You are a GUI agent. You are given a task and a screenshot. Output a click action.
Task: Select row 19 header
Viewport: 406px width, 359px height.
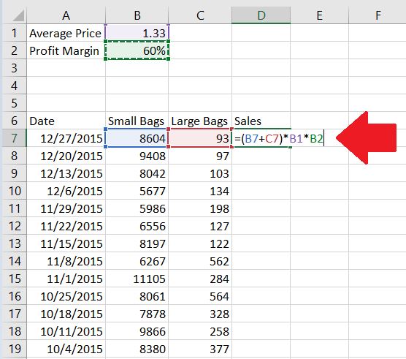pos(15,349)
